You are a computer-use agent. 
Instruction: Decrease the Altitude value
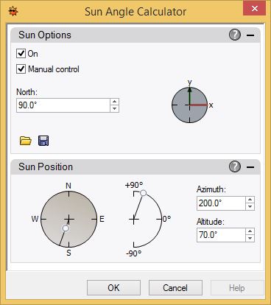coord(250,238)
